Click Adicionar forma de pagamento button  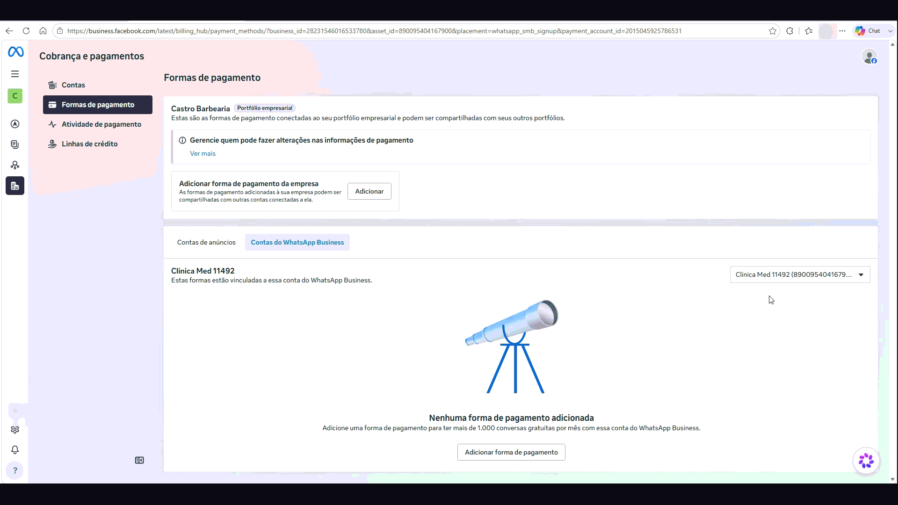point(511,452)
